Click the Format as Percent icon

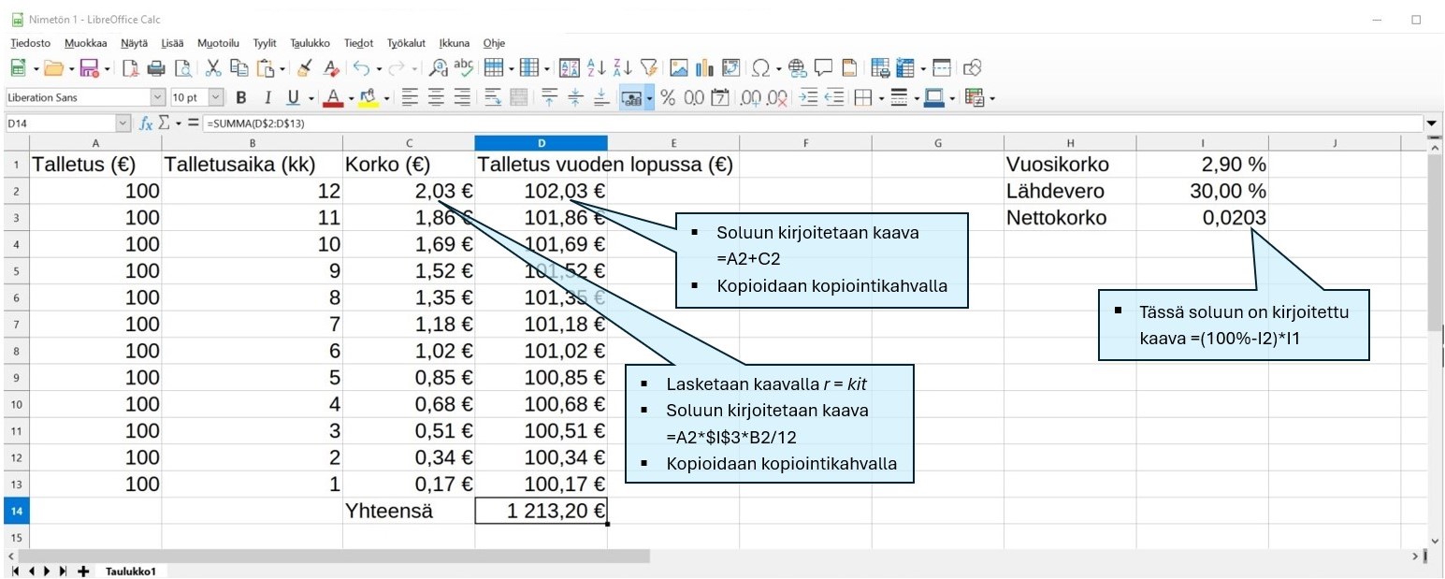(668, 97)
